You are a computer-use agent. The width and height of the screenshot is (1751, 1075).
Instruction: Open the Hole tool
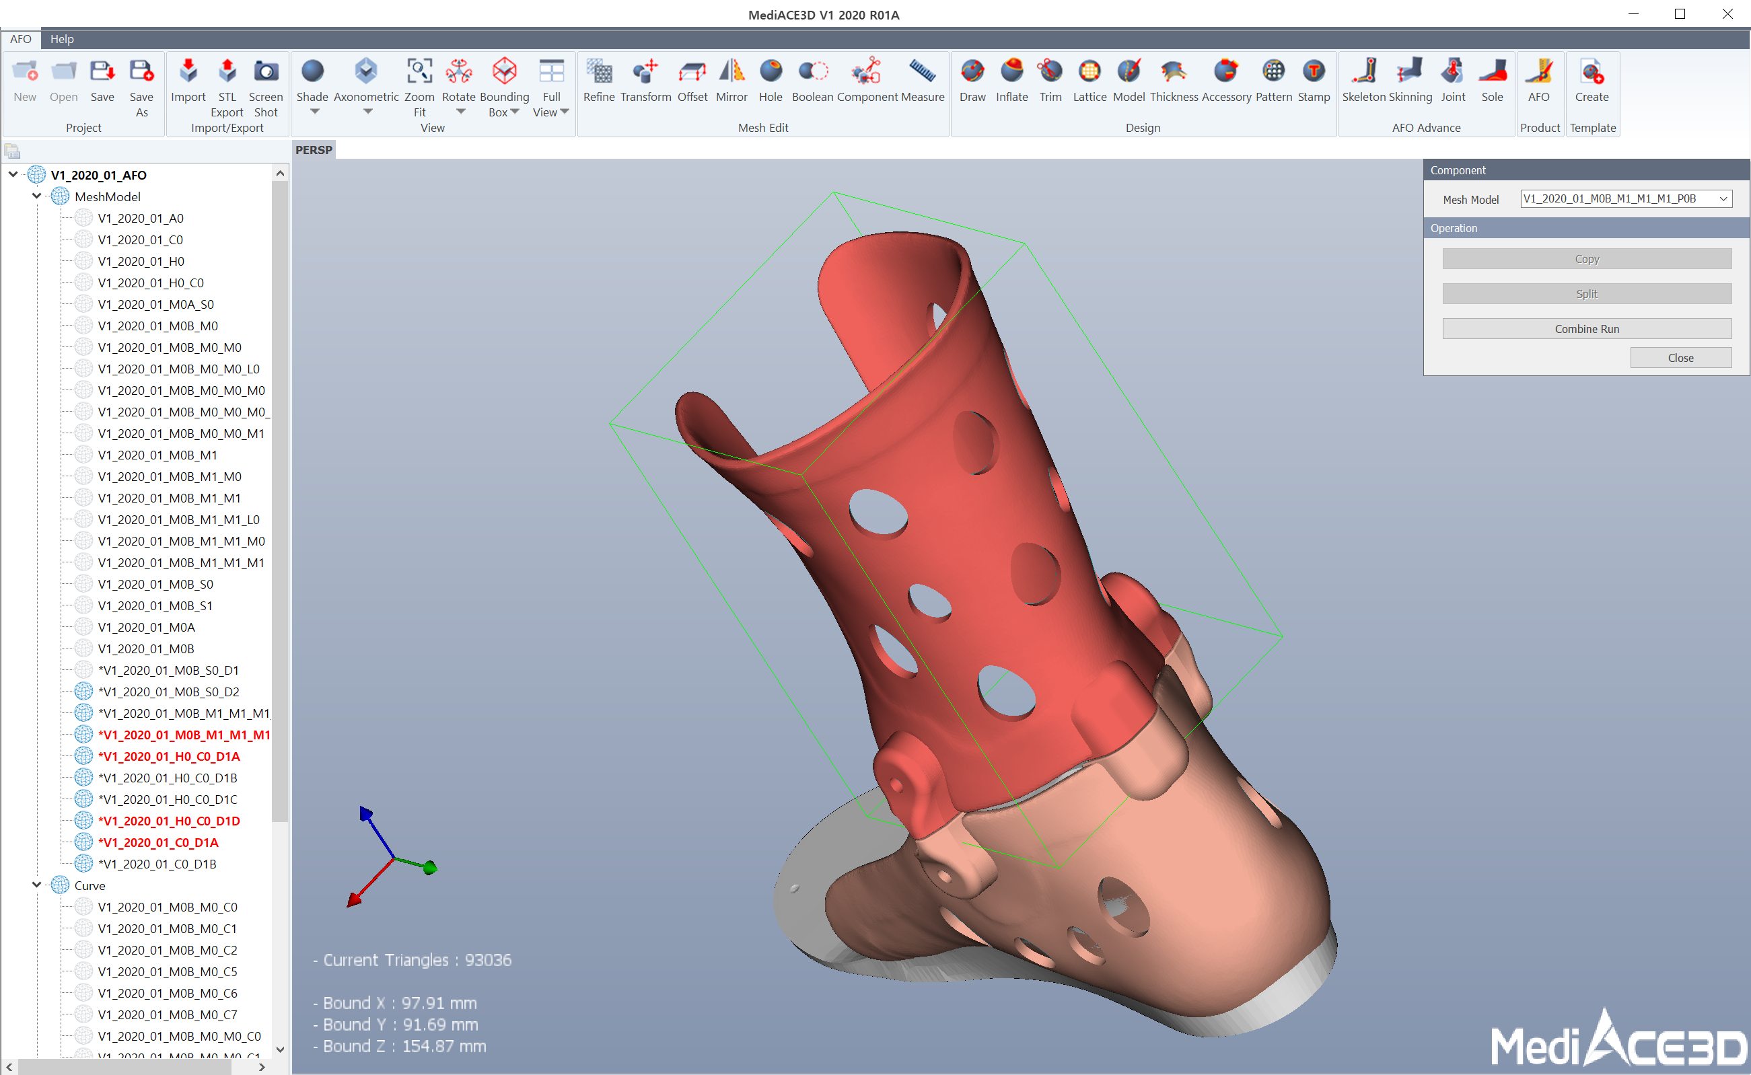click(x=771, y=80)
